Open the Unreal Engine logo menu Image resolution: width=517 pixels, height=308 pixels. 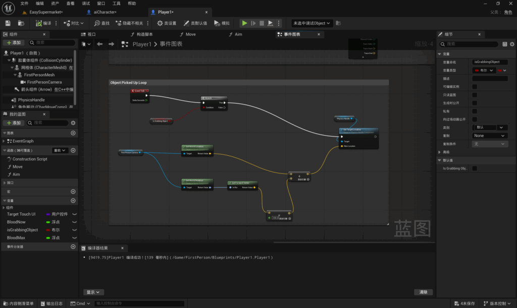(x=8, y=8)
